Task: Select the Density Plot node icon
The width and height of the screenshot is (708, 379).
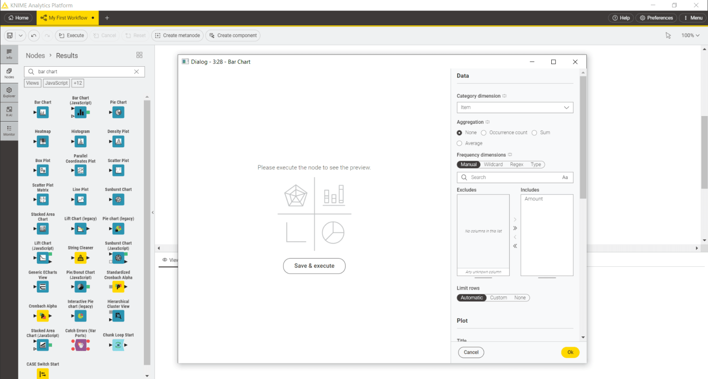Action: click(x=118, y=141)
